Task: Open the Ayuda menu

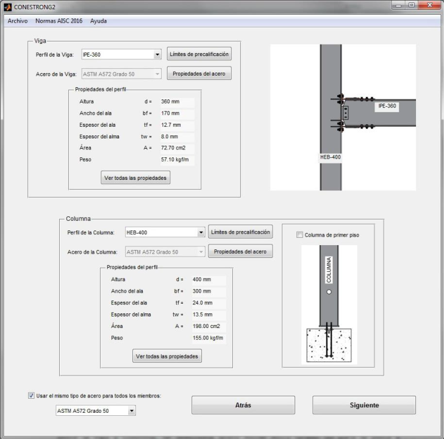Action: tap(98, 21)
